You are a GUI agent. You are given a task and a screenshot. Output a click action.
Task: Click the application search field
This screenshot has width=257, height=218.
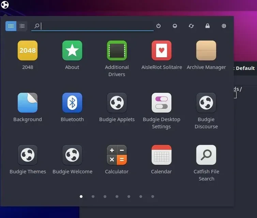92,26
